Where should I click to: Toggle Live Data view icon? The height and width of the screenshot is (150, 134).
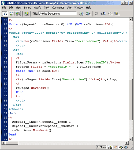point(27,14)
